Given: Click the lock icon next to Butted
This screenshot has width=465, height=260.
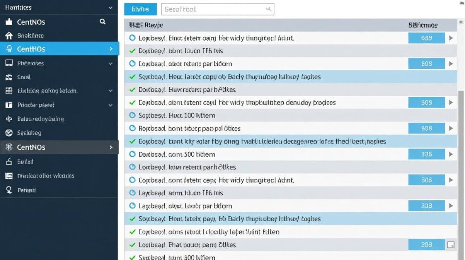Looking at the screenshot, I should (x=9, y=162).
